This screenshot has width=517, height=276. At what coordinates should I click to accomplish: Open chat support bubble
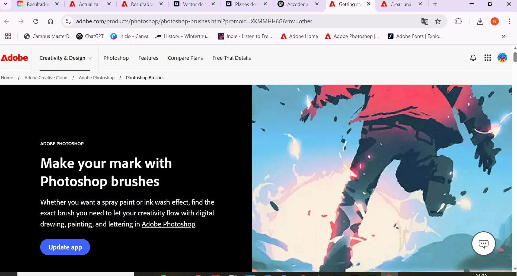[x=484, y=244]
